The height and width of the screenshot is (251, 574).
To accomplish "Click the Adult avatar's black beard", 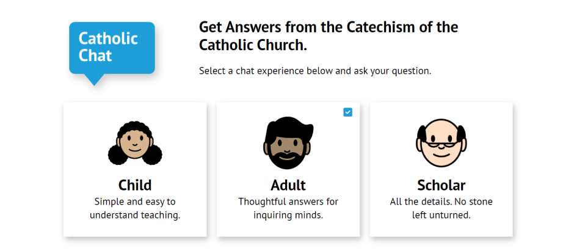I will tap(288, 159).
